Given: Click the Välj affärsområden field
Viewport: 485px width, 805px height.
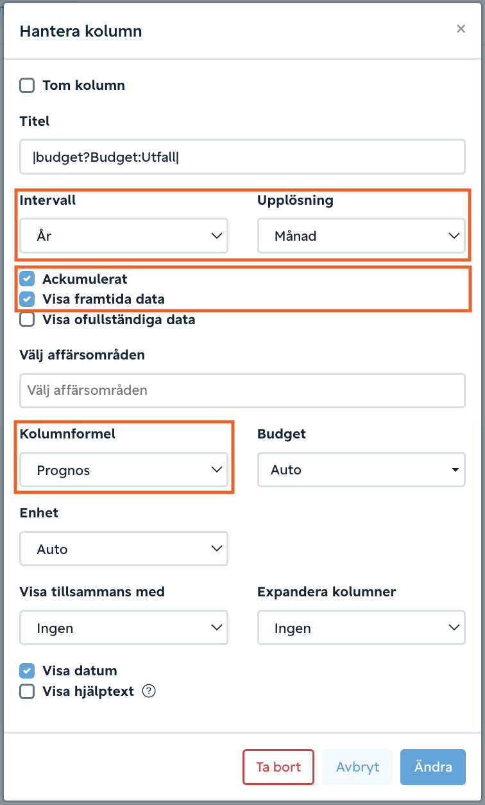Looking at the screenshot, I should pos(242,390).
